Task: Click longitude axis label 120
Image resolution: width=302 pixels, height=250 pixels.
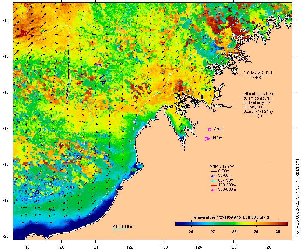Action: pyautogui.click(x=61, y=247)
